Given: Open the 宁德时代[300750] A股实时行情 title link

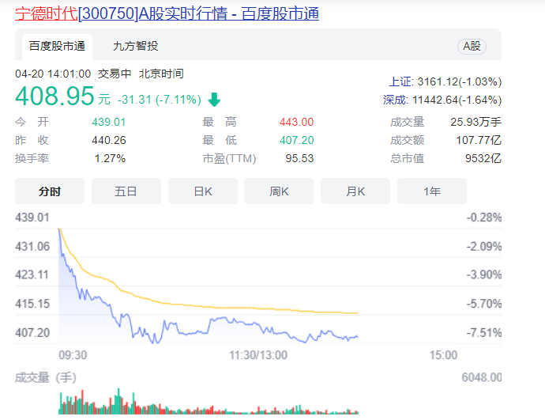Looking at the screenshot, I should point(167,13).
